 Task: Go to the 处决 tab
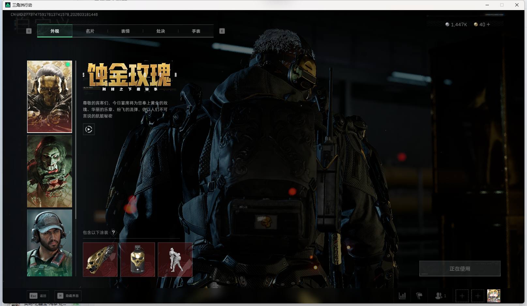click(x=160, y=31)
